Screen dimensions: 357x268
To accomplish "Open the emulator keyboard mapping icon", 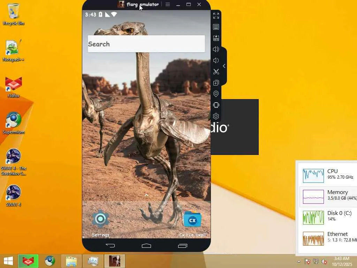I will pos(216,27).
